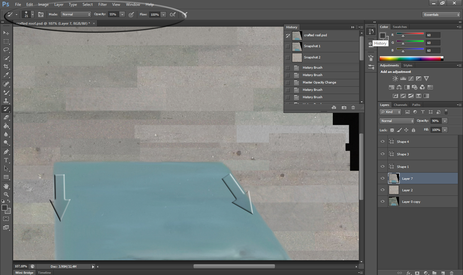Click the foreground color swatch in toolbox
Viewport: 463px width, 275px height.
5,208
